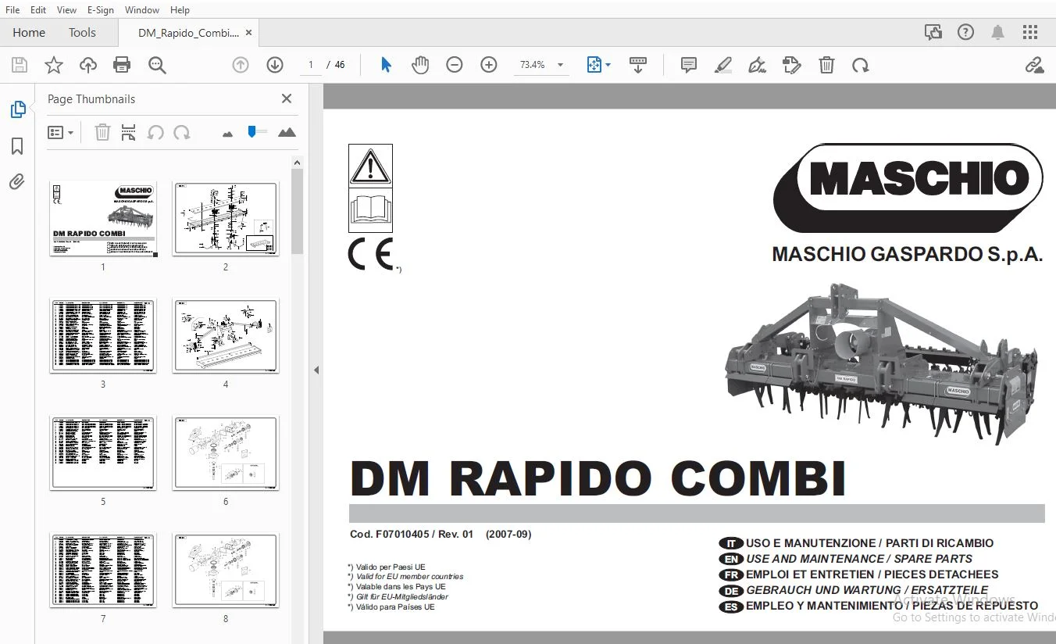Open the fit page options dropdown
This screenshot has height=644, width=1056.
tap(598, 65)
